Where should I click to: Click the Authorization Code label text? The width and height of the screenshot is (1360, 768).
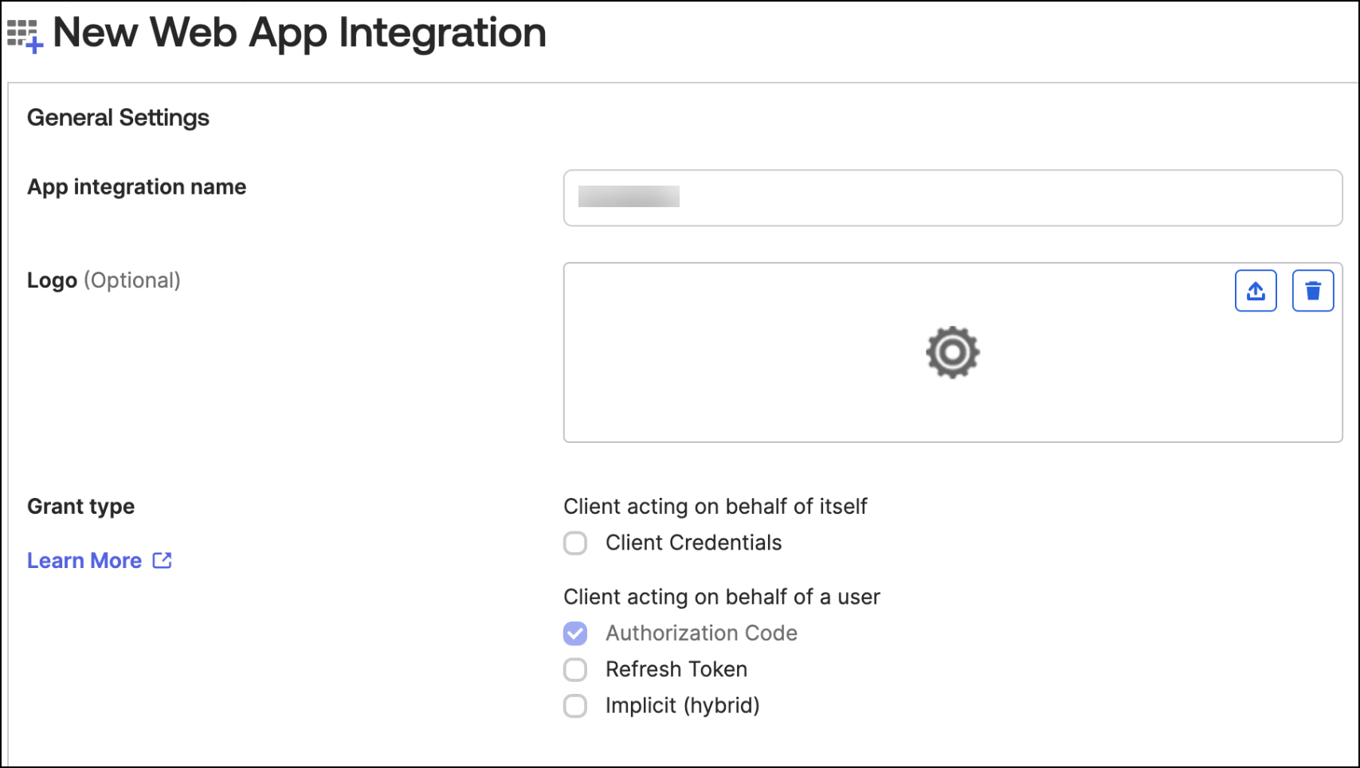click(701, 633)
